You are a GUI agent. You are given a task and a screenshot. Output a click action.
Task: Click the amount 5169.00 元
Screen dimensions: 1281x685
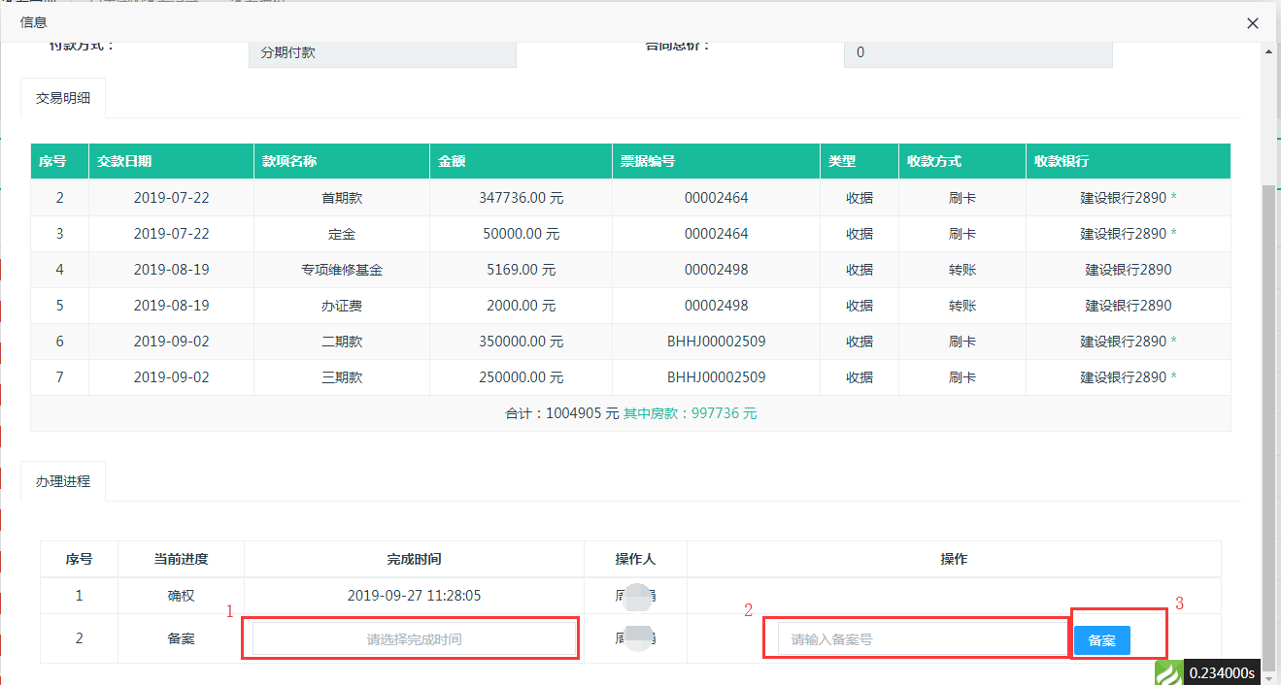[x=522, y=270]
